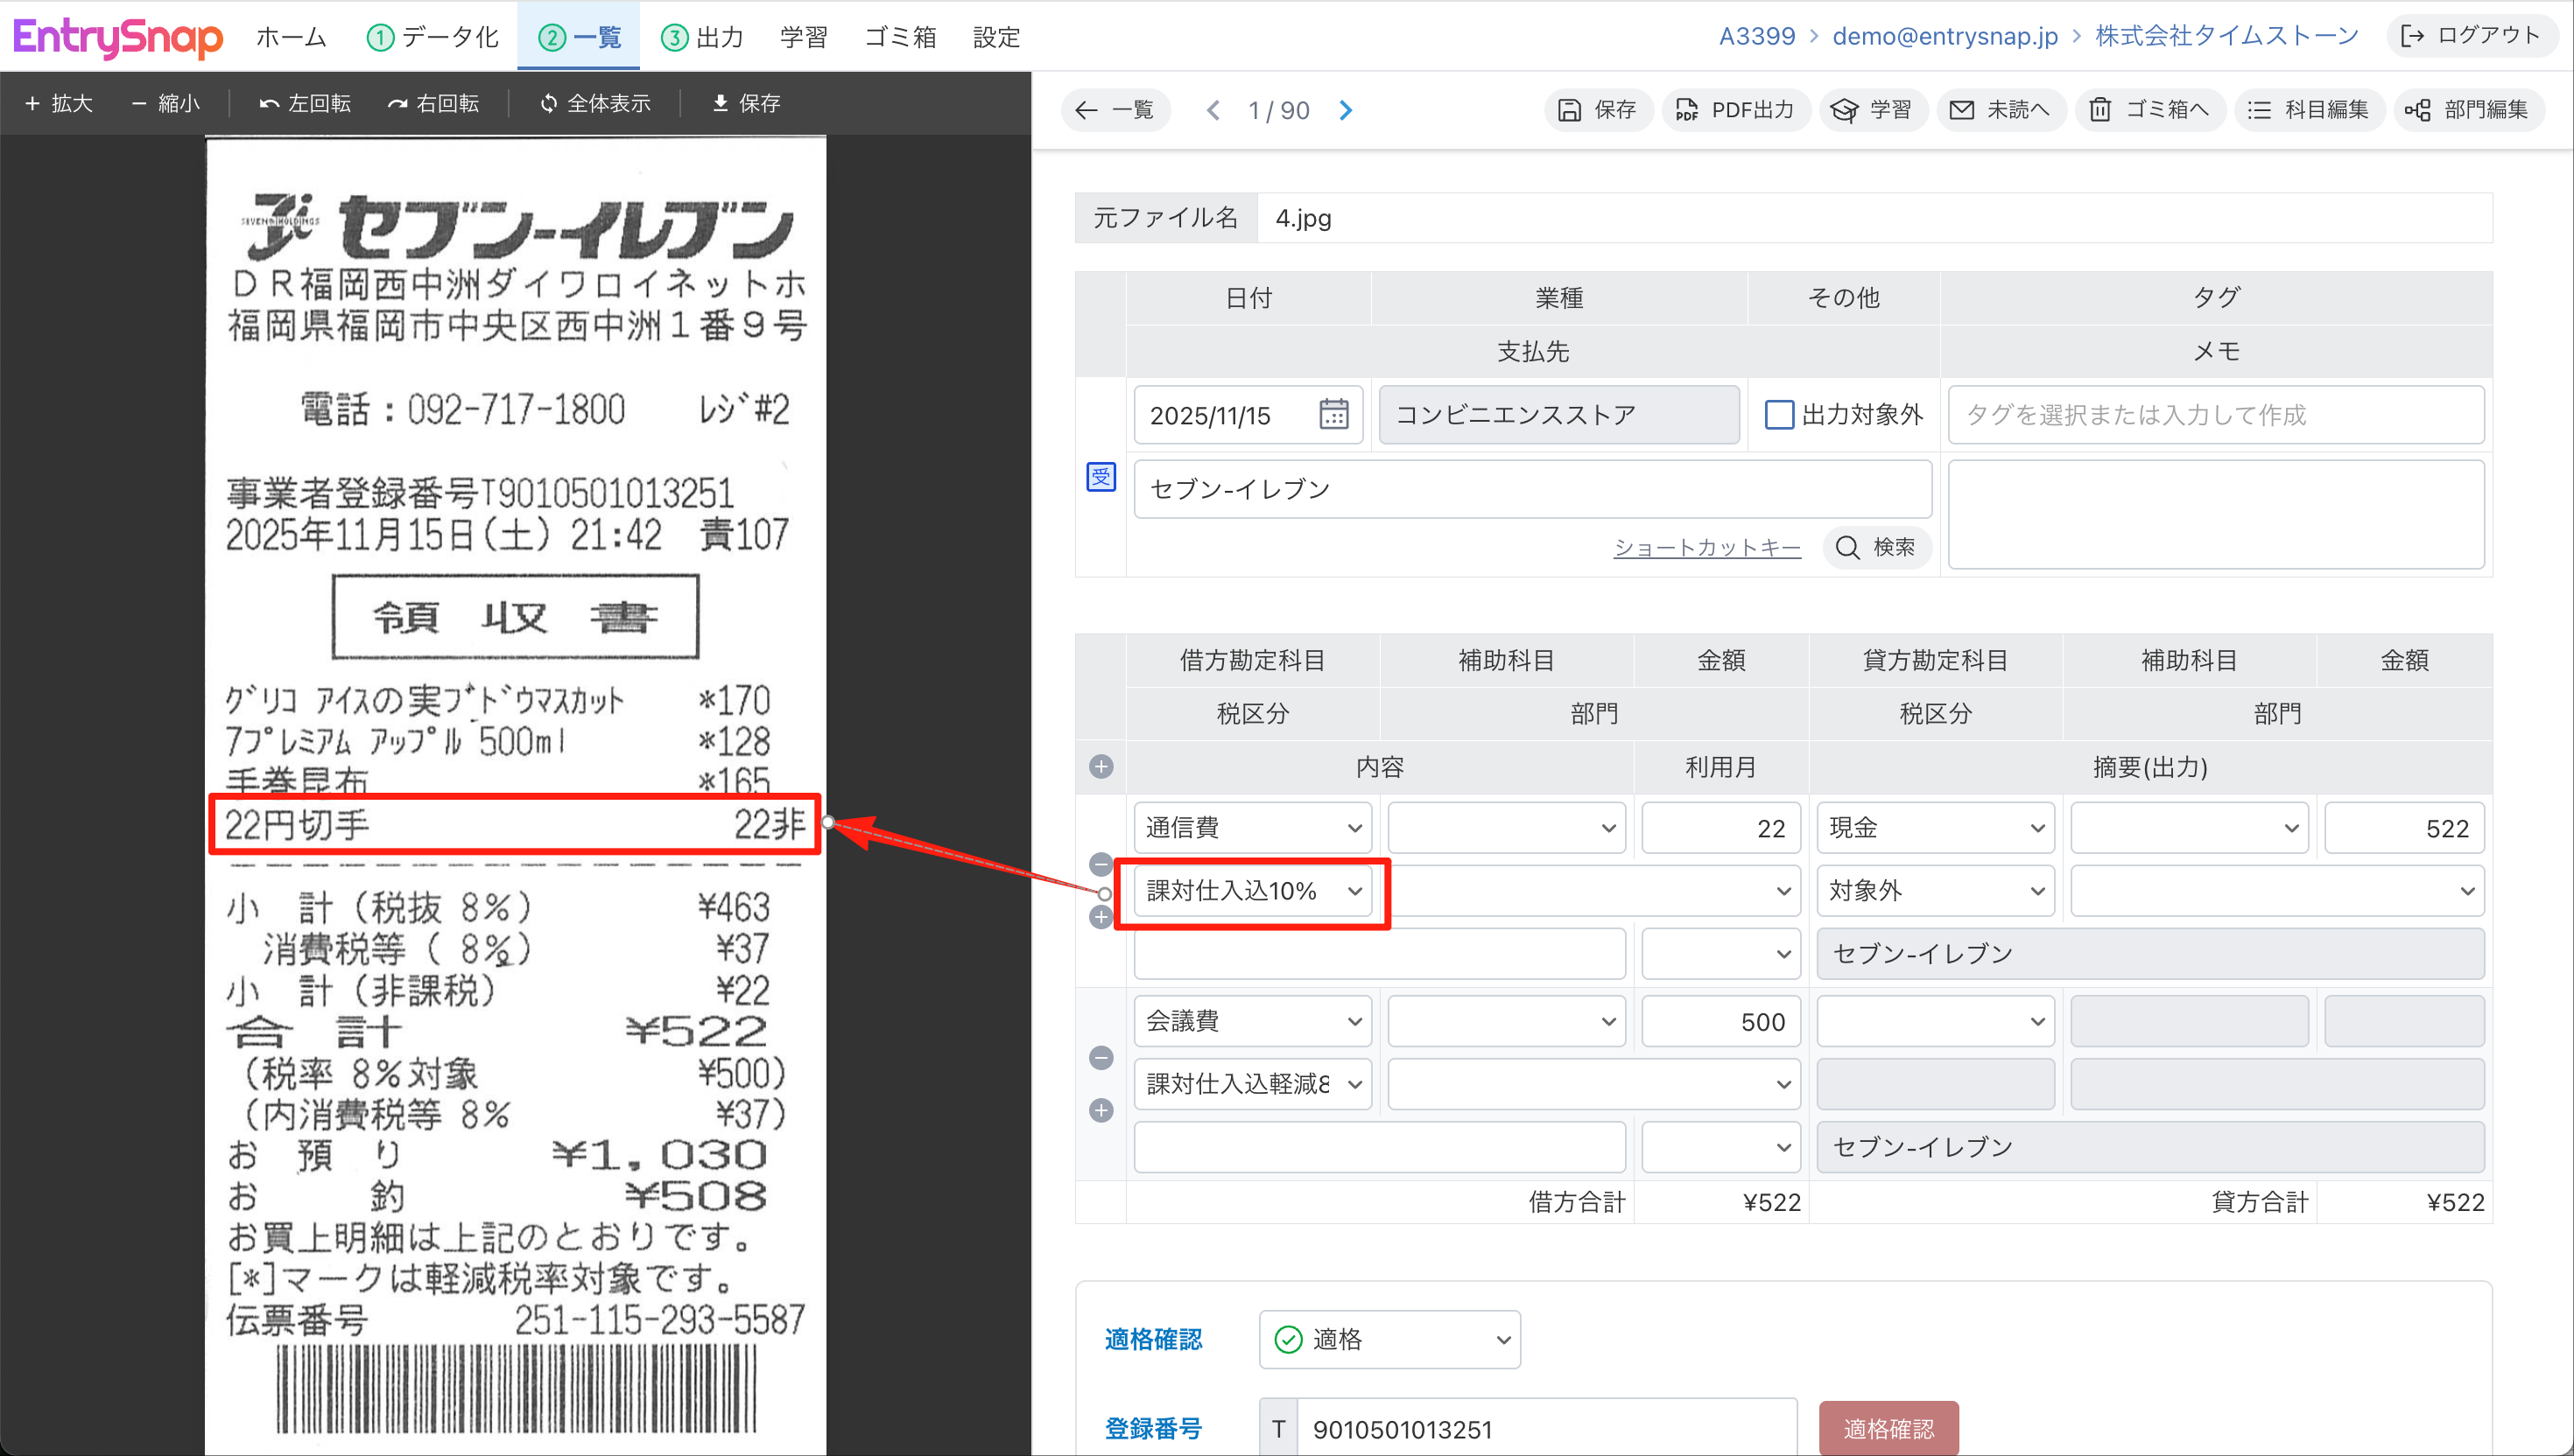The image size is (2574, 1456).
Task: Open debit sub-account dropdown in 通信費 row
Action: (1506, 827)
